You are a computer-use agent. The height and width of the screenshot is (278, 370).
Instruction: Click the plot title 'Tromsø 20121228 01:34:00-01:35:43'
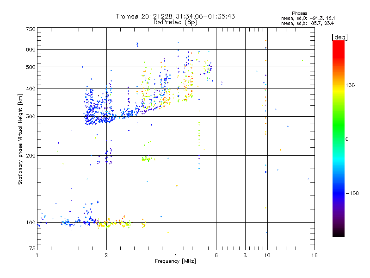click(175, 16)
